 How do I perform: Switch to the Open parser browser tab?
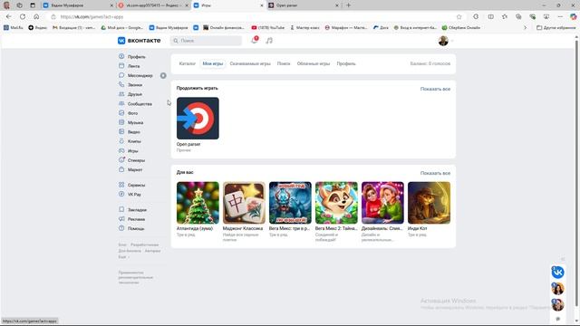tap(303, 5)
